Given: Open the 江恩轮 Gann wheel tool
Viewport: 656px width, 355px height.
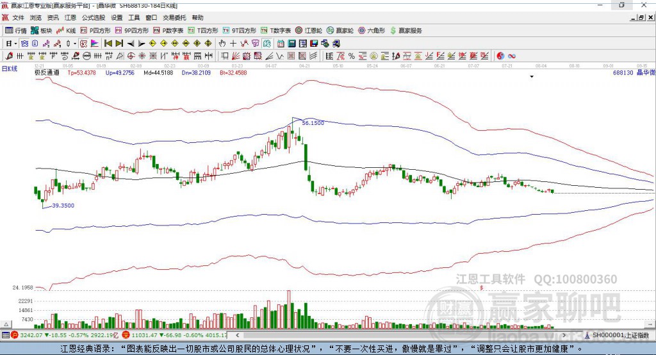Looking at the screenshot, I should [x=309, y=31].
